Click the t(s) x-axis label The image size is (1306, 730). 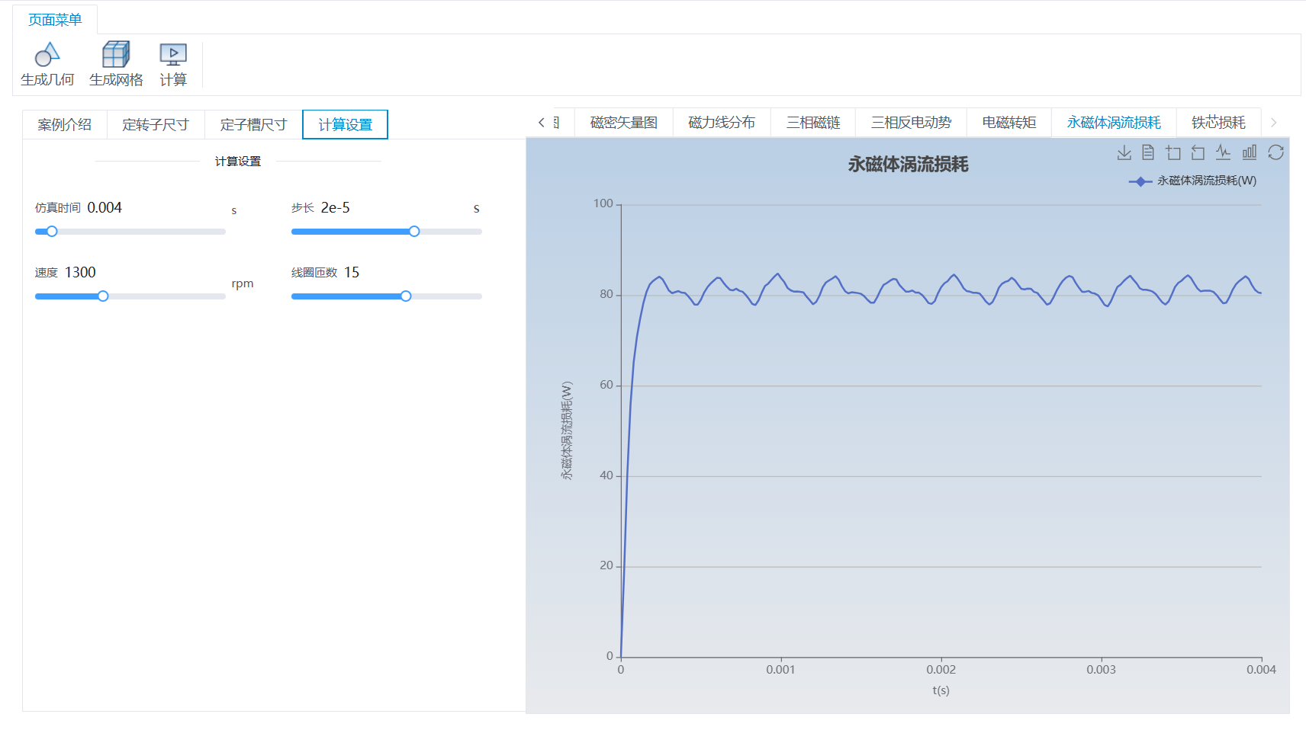[x=941, y=690]
